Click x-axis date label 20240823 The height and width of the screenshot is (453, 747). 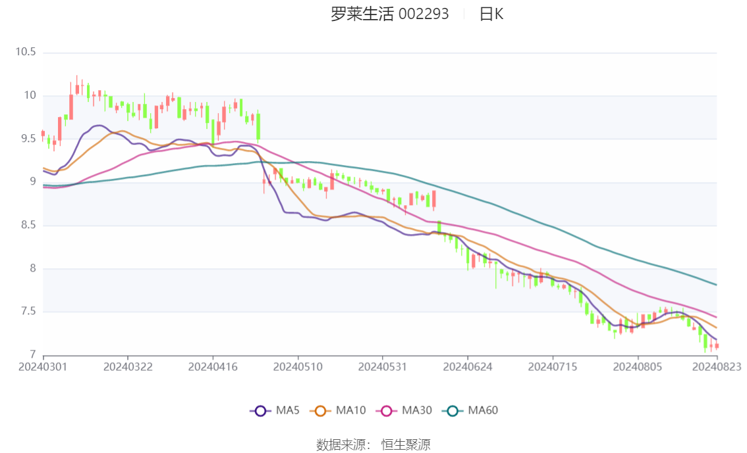coord(717,367)
